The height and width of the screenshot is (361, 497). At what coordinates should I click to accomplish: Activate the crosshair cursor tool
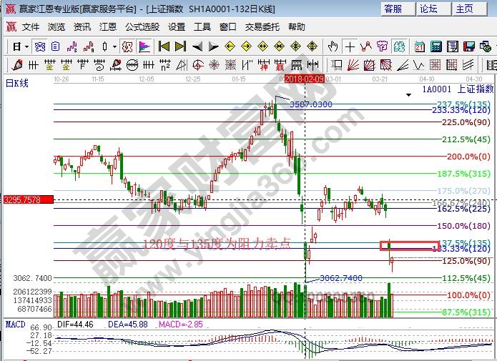[350, 46]
